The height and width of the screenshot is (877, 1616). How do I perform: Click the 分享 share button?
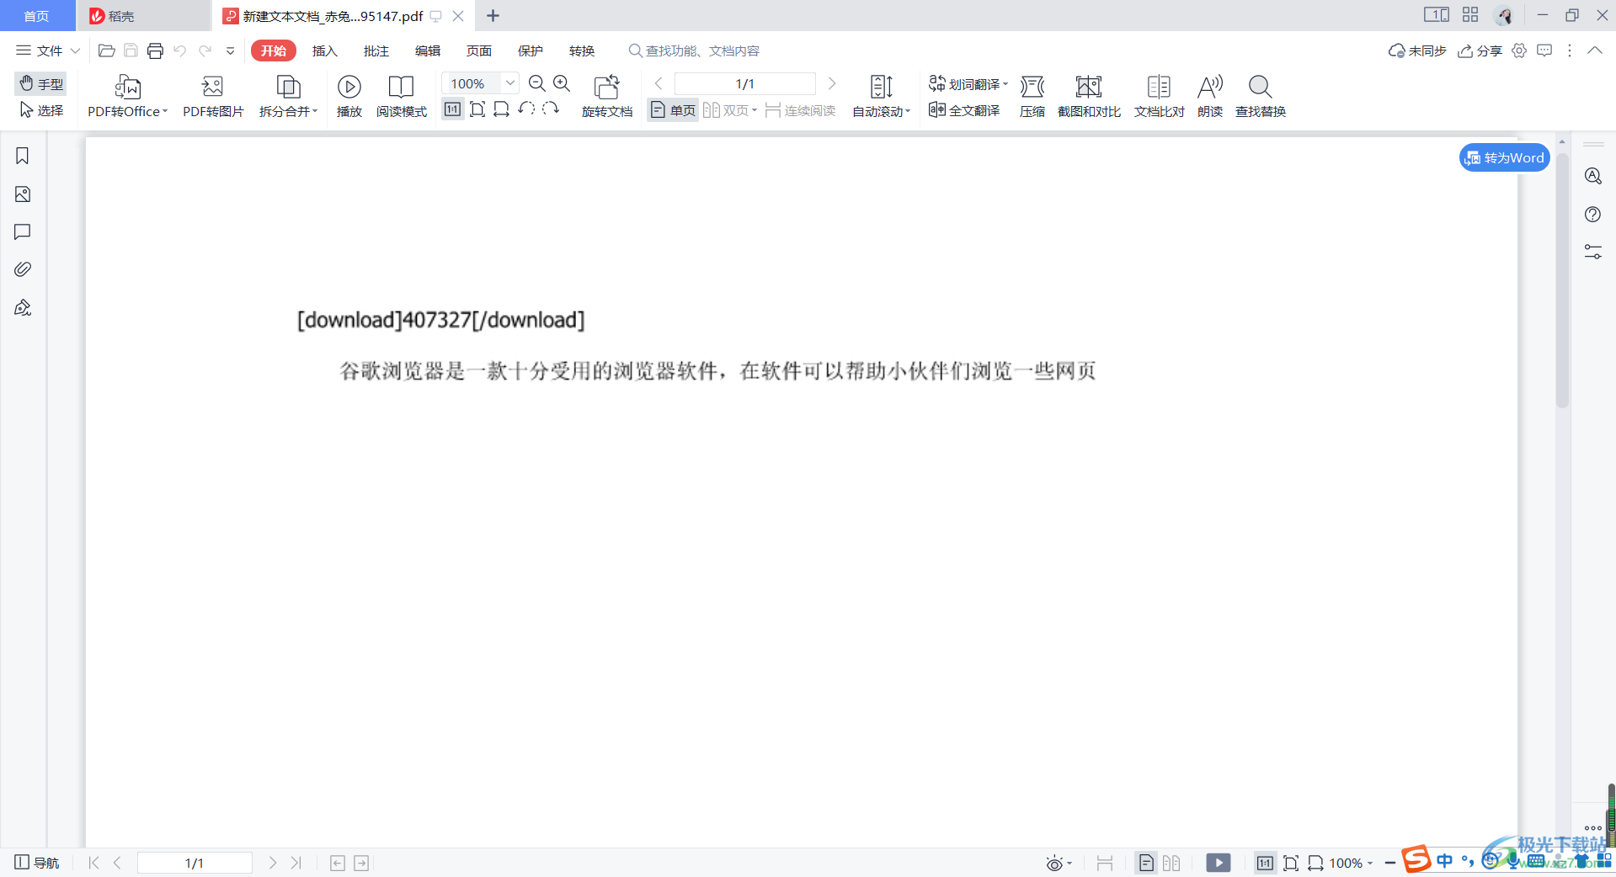point(1480,50)
